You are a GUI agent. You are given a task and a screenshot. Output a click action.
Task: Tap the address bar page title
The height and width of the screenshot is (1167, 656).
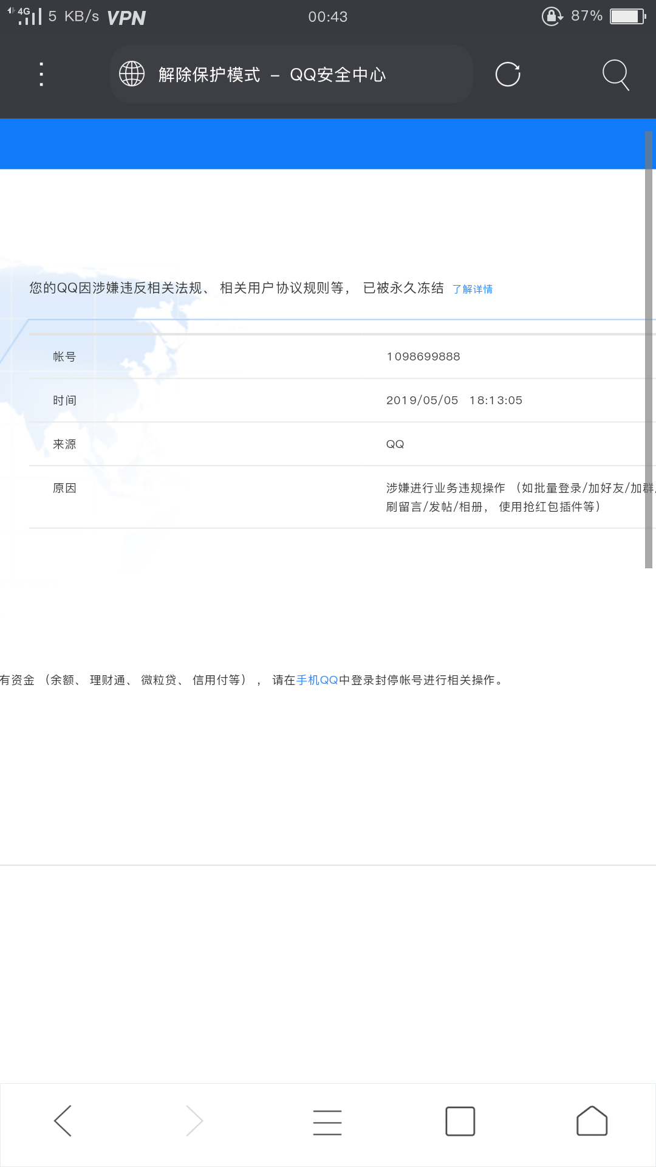(272, 75)
